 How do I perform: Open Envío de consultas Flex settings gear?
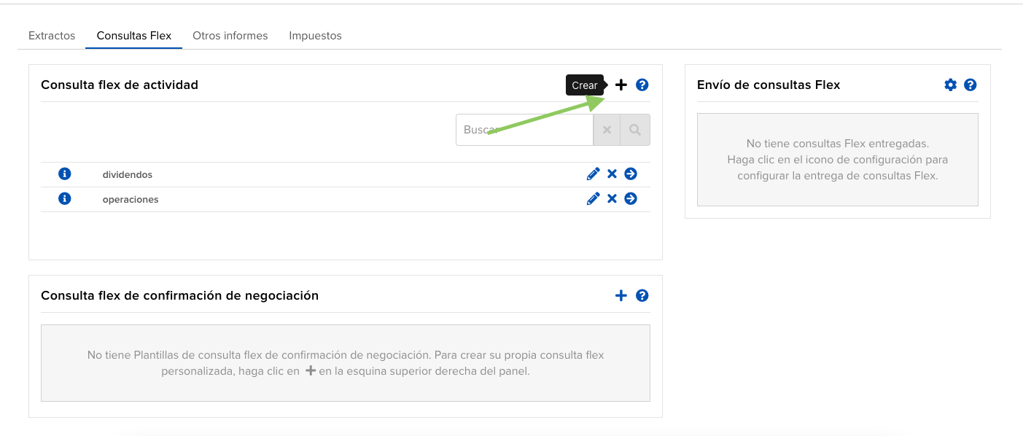(950, 85)
